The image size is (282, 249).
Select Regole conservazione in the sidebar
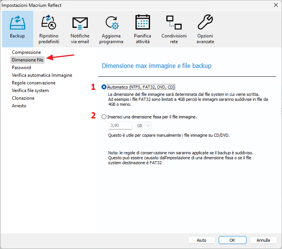pyautogui.click(x=34, y=83)
